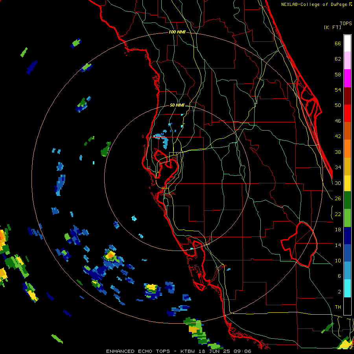354x354 pixels.
Task: Click the '14' legend value
Action: click(x=338, y=245)
